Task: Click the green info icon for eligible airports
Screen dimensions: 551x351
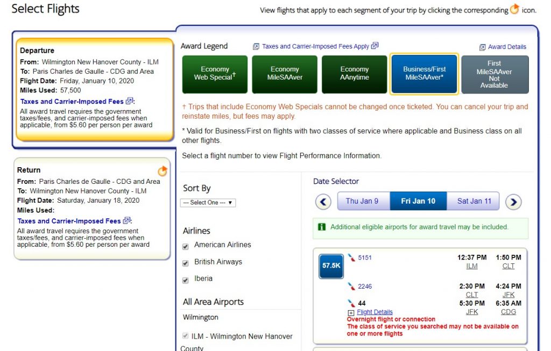Action: tap(322, 227)
